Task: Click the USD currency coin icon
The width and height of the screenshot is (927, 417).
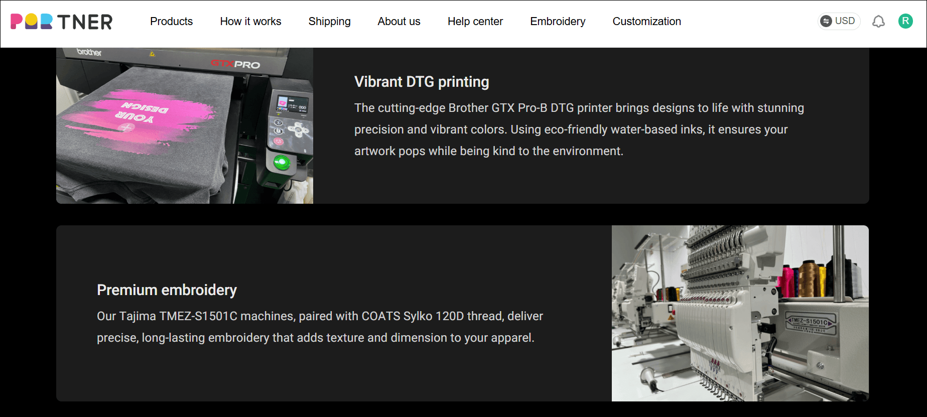Action: click(826, 21)
